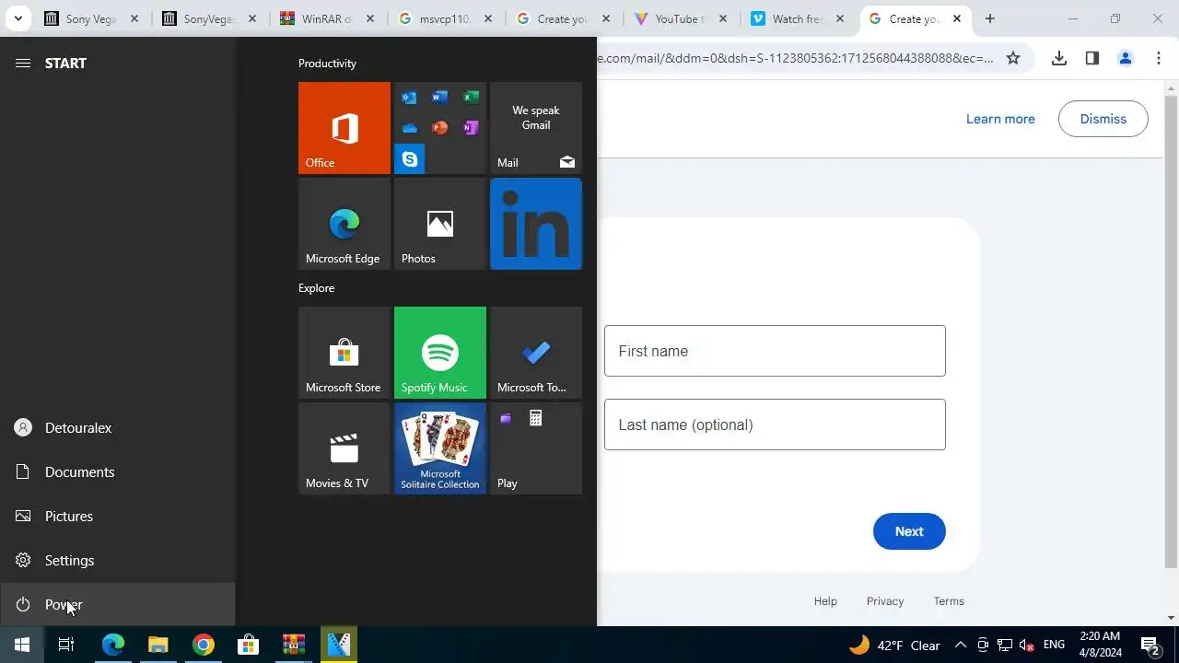Click the Chrome address bar URL
The width and height of the screenshot is (1179, 663).
[x=797, y=58]
